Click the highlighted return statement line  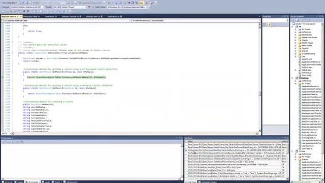click(x=67, y=77)
